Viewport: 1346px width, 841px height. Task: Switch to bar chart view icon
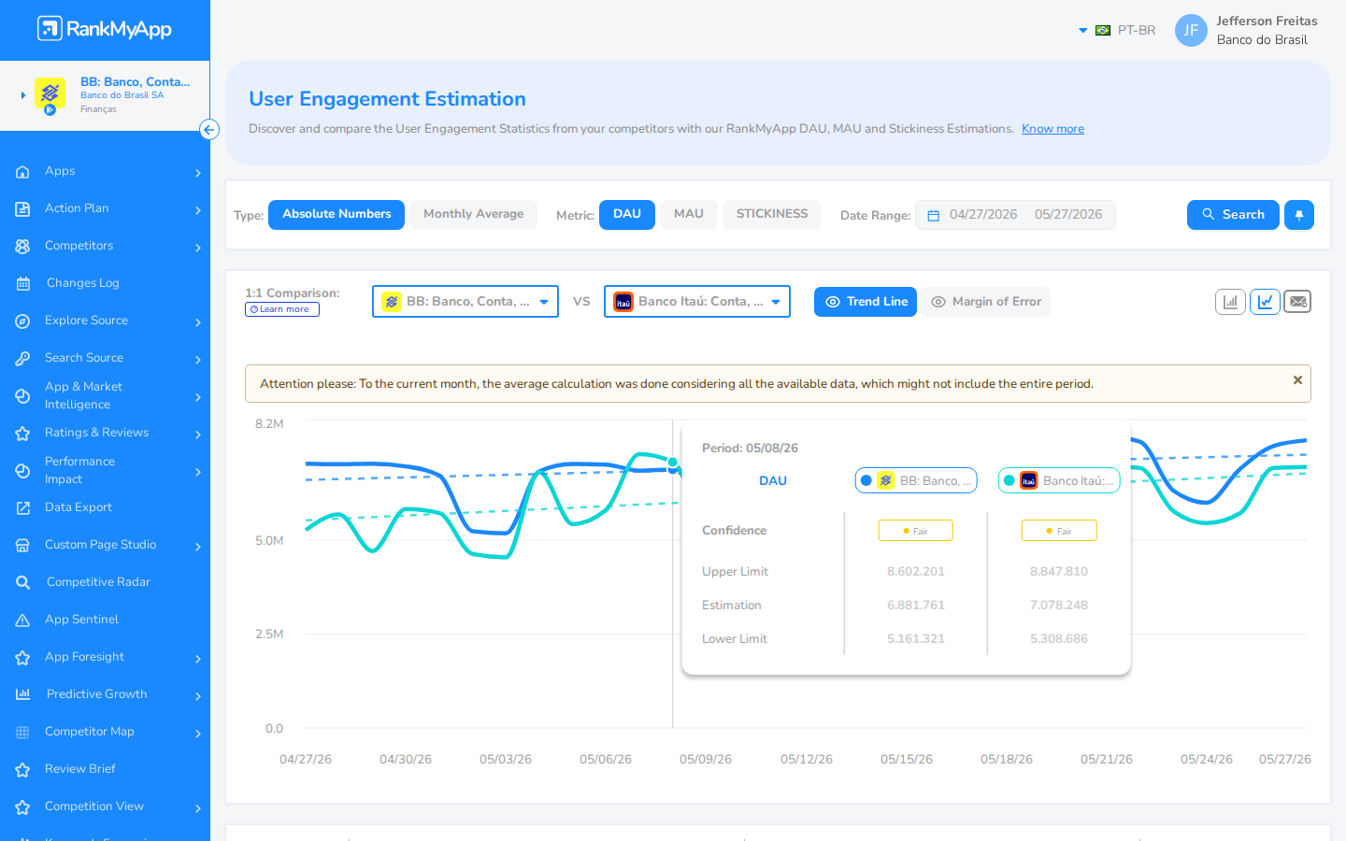[1230, 302]
